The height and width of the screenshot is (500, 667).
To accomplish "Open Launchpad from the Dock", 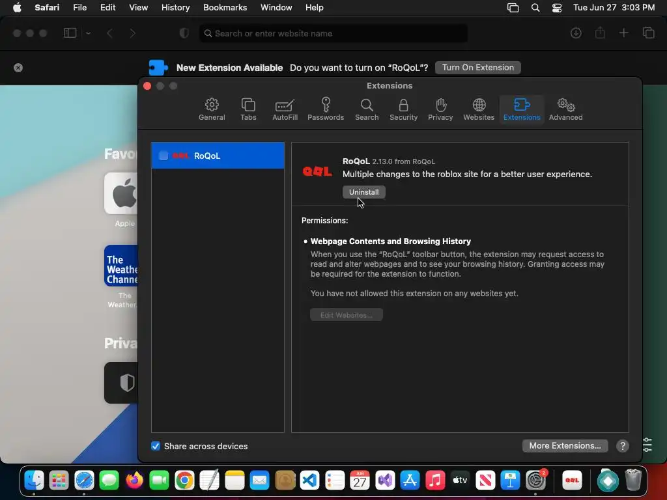I will [59, 480].
